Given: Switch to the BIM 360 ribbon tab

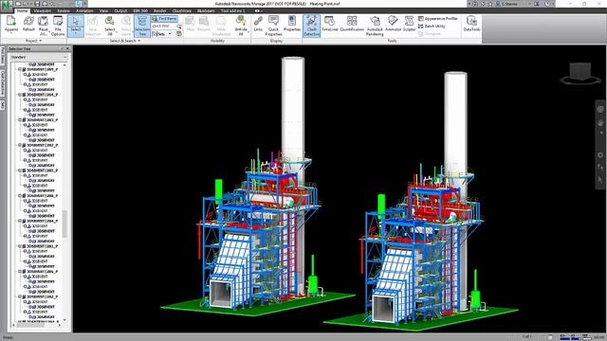Looking at the screenshot, I should point(140,10).
